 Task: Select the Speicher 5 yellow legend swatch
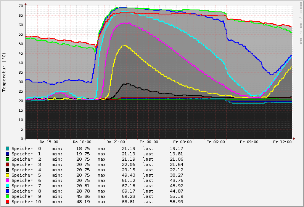pyautogui.click(x=7, y=175)
